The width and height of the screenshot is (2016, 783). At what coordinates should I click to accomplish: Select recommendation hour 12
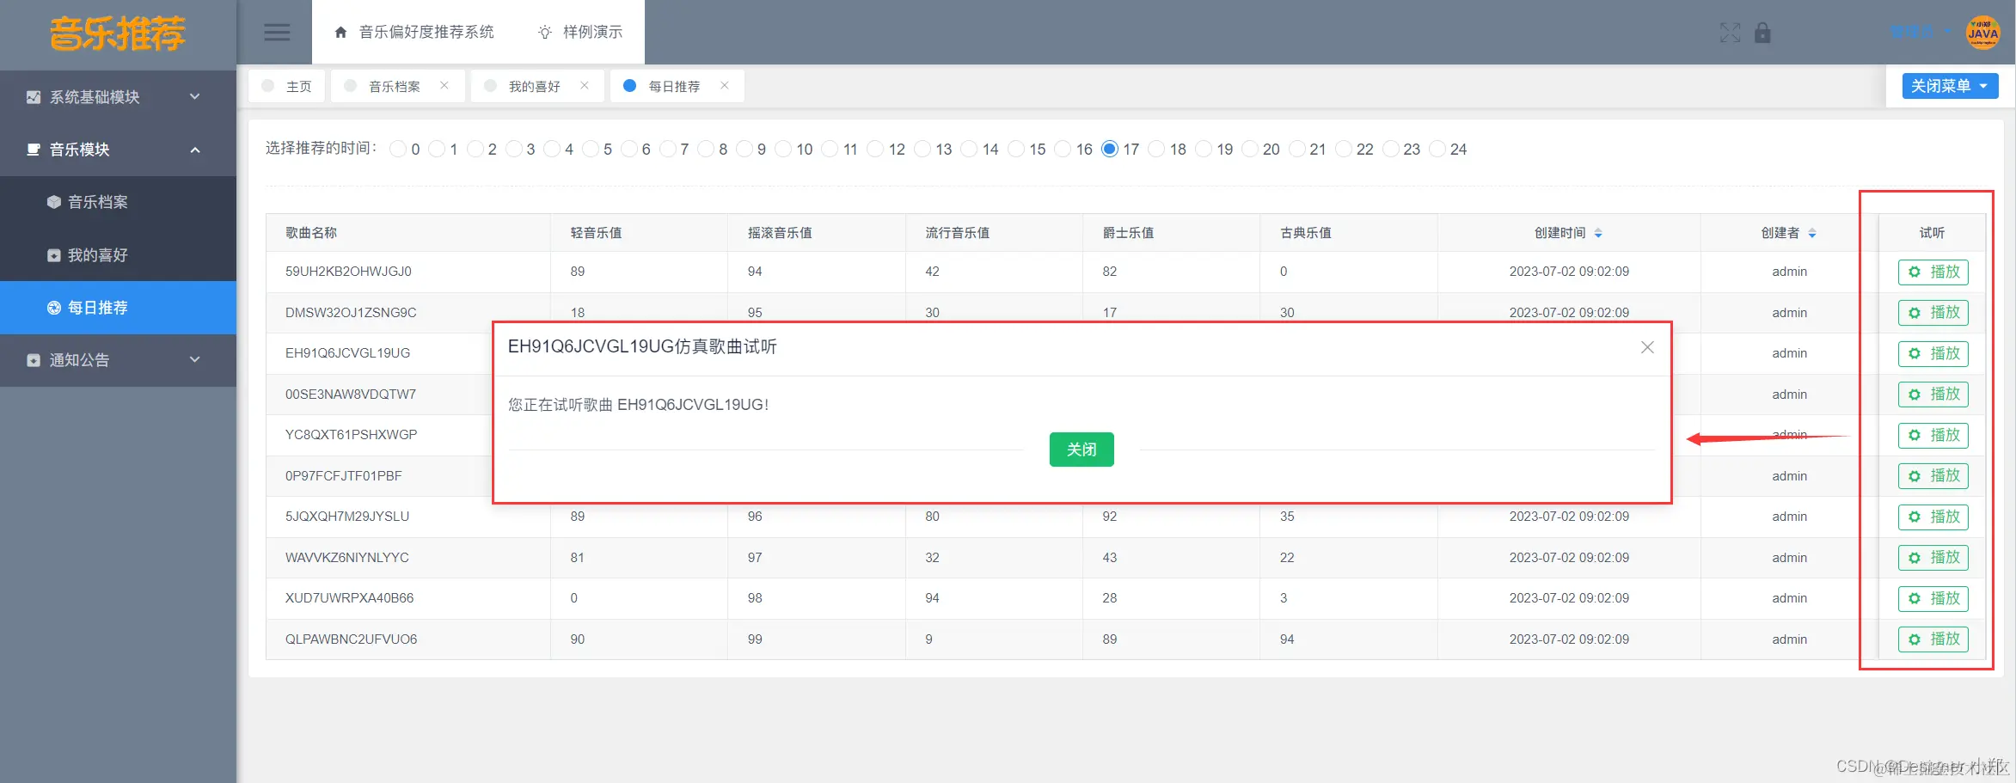tap(875, 150)
